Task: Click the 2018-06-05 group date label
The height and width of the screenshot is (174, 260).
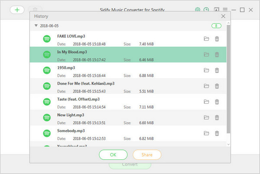Action: [49, 26]
